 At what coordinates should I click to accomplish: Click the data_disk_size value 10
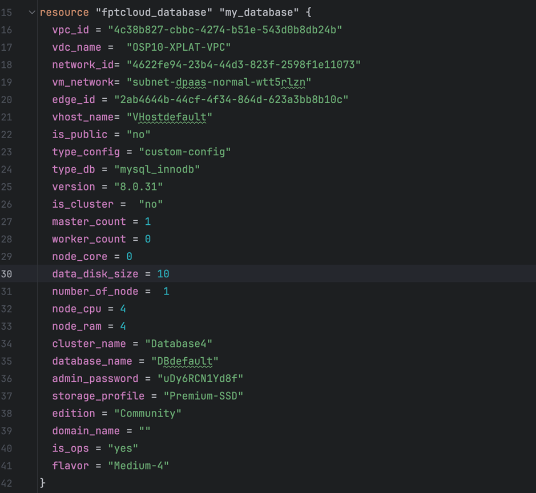click(163, 274)
